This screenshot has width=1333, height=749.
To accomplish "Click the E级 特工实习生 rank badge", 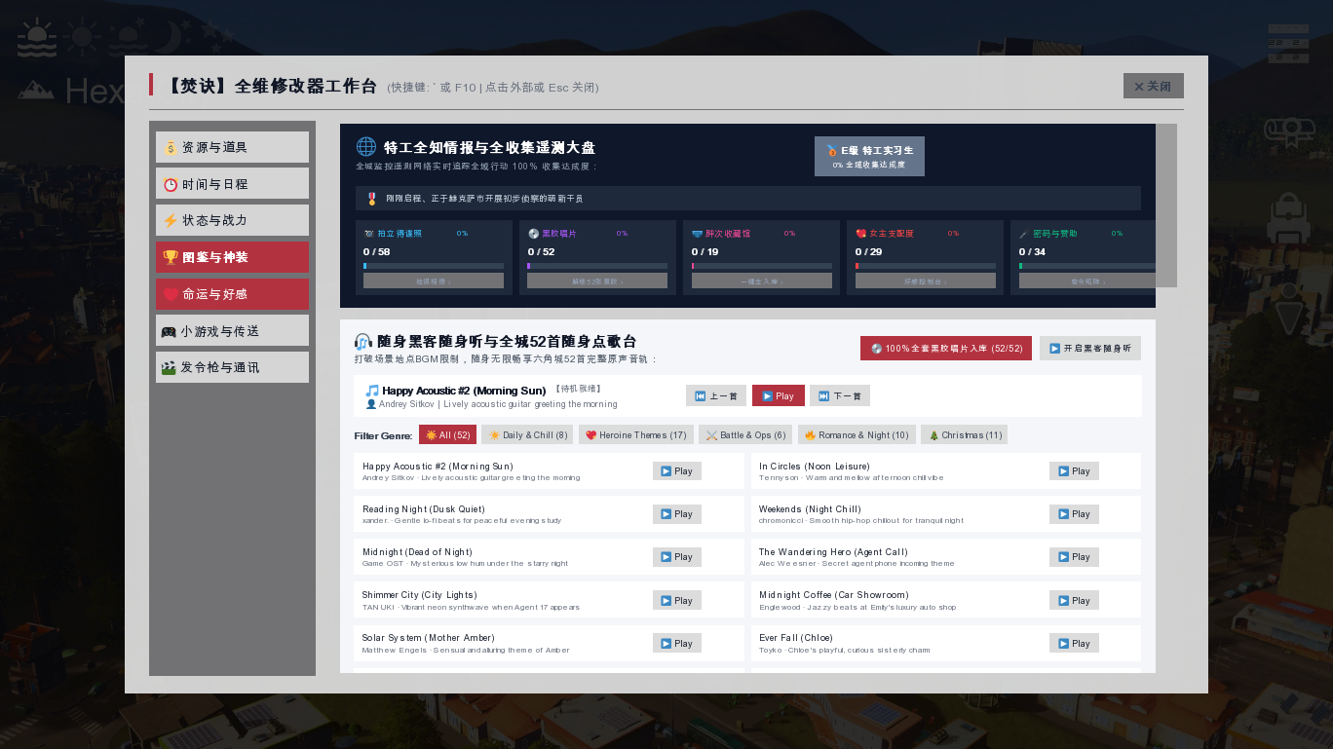I will click(x=869, y=156).
